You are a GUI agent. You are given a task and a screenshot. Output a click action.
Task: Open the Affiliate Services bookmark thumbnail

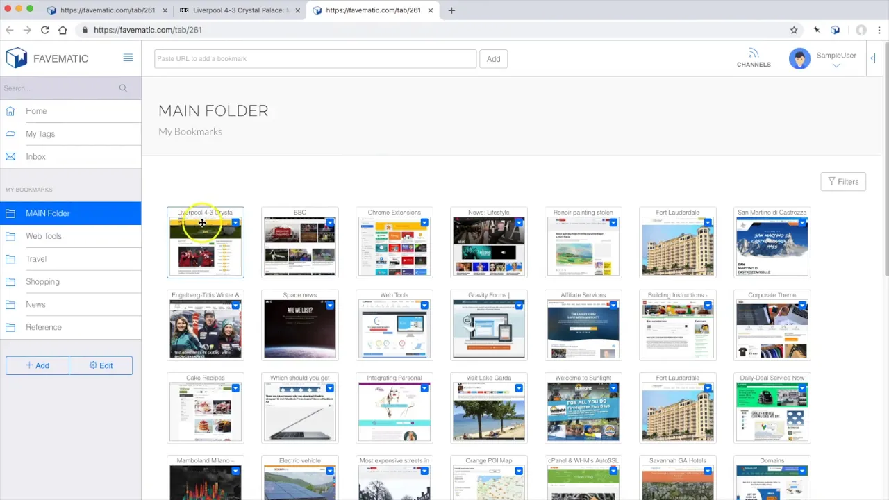pyautogui.click(x=583, y=328)
